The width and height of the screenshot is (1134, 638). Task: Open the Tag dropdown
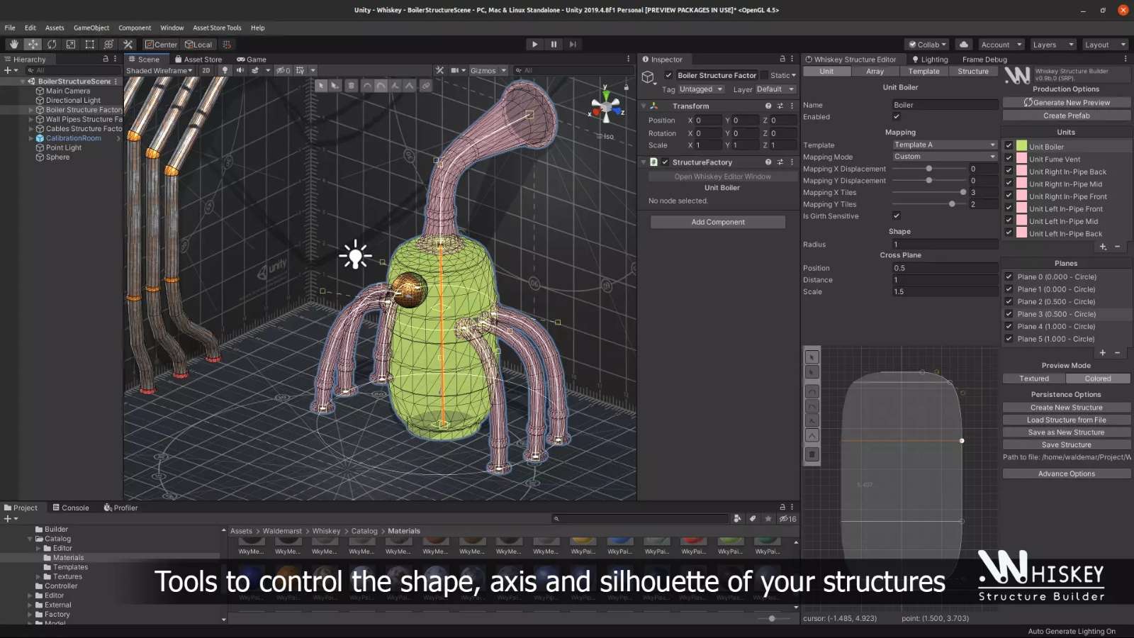(701, 89)
